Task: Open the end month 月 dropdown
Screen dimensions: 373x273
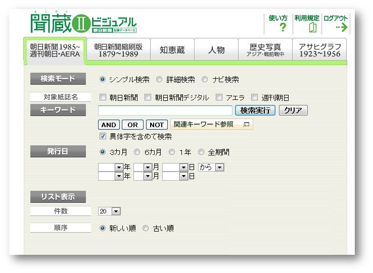Action: point(143,176)
